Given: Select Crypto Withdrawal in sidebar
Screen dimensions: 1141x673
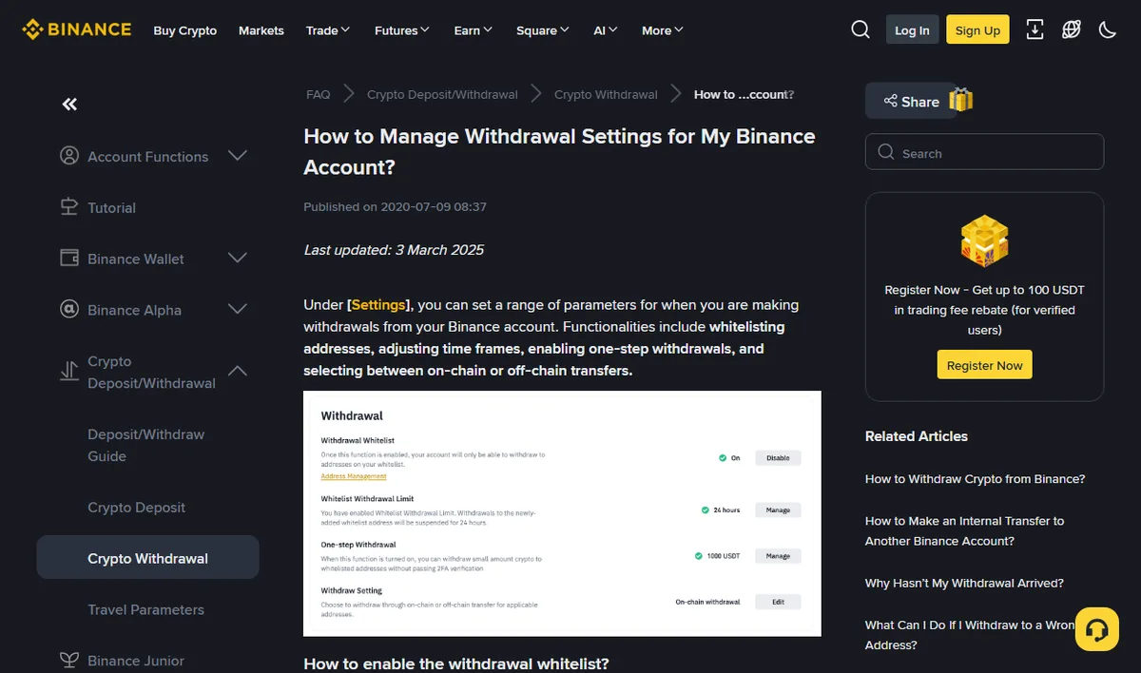Looking at the screenshot, I should [x=147, y=558].
